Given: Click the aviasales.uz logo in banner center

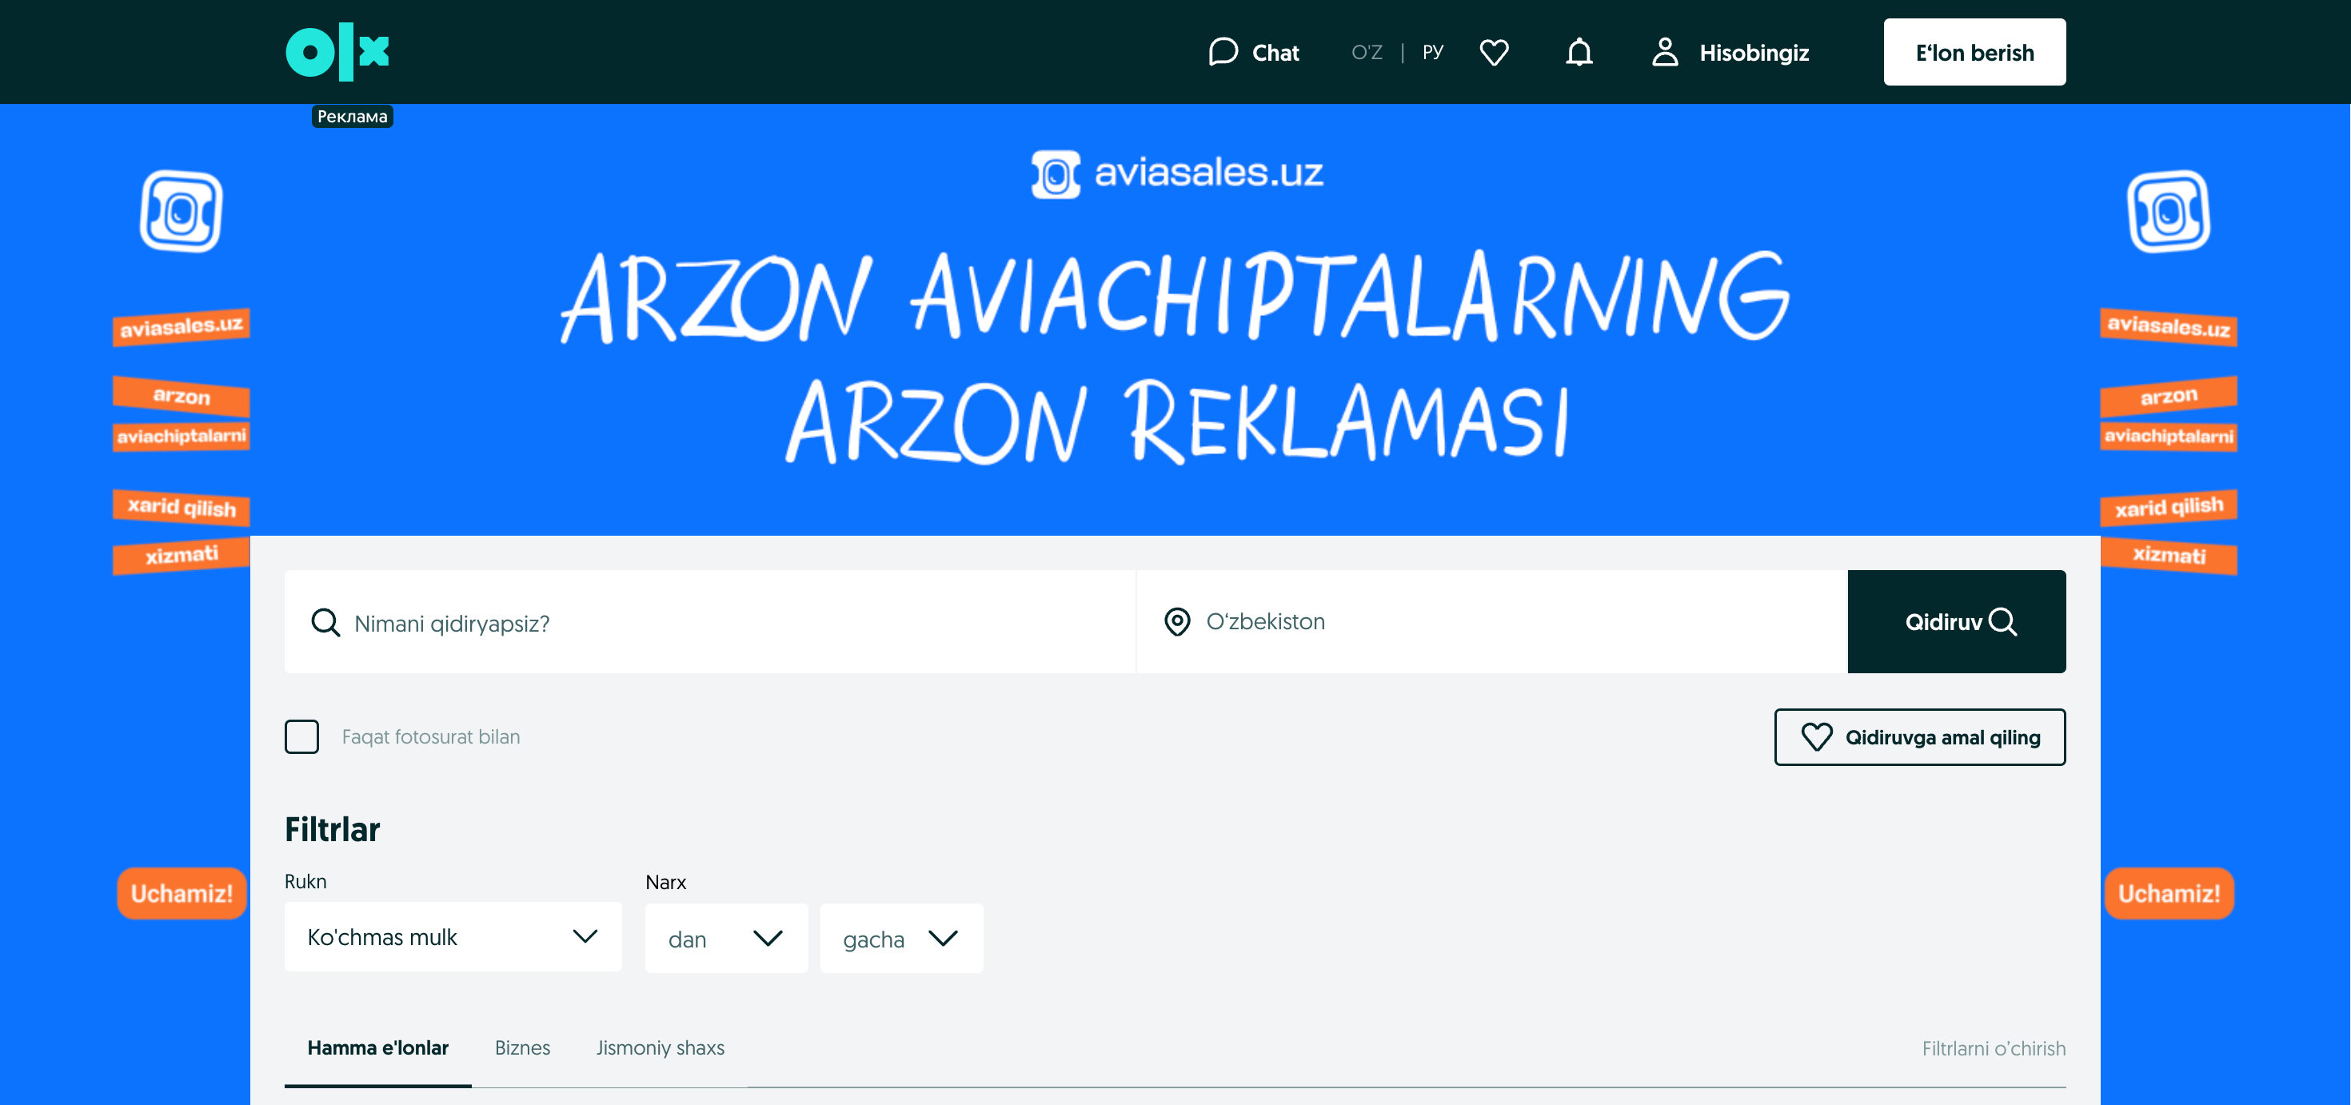Looking at the screenshot, I should pyautogui.click(x=1176, y=174).
